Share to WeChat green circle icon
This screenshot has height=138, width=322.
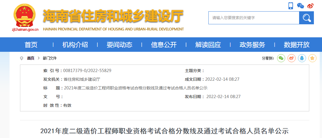(x=281, y=58)
